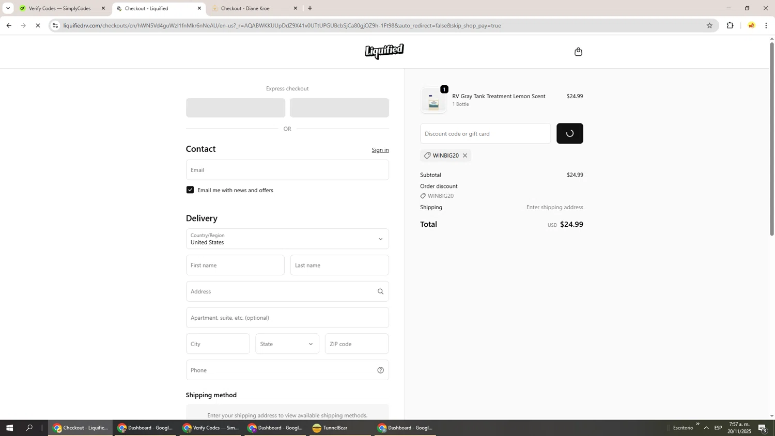Open Windows taskbar search
The height and width of the screenshot is (436, 775).
pyautogui.click(x=29, y=428)
